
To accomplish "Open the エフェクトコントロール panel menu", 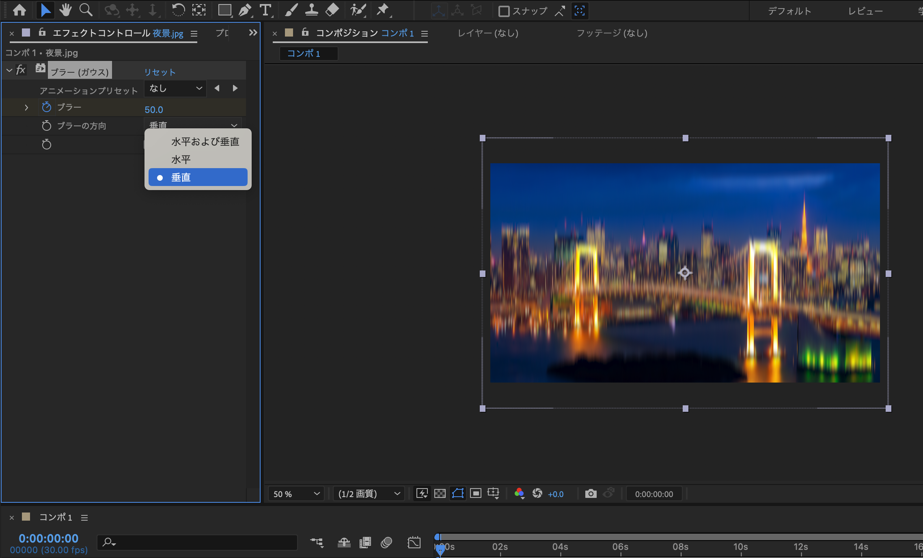I will pyautogui.click(x=194, y=34).
